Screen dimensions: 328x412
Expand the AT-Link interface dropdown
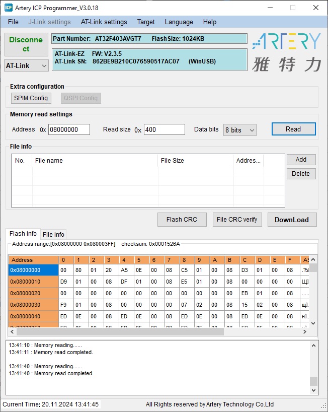26,65
